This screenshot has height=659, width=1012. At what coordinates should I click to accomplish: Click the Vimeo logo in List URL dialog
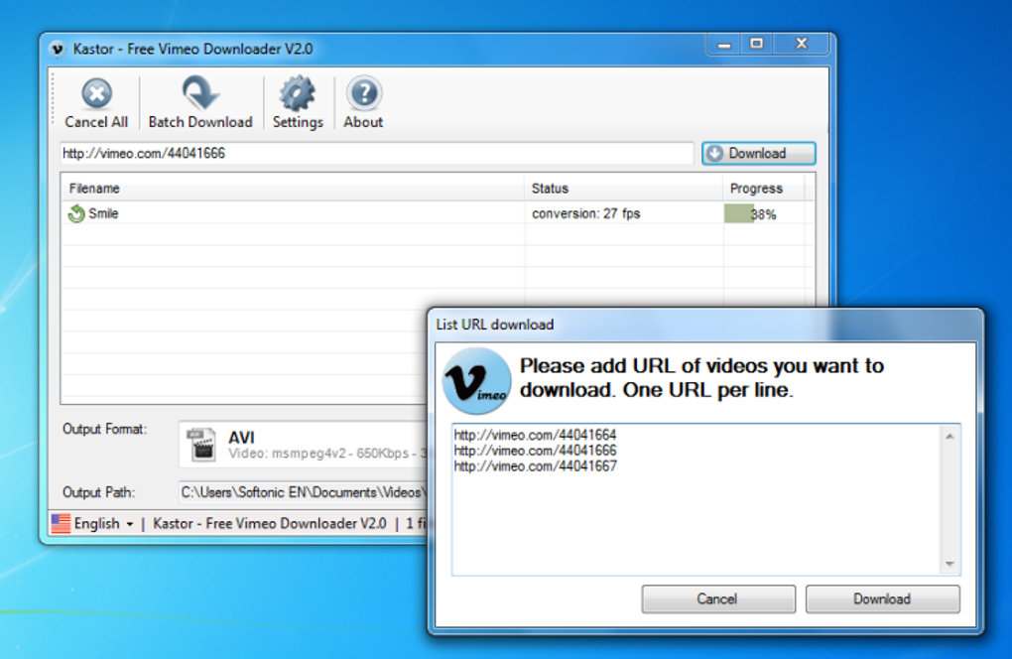coord(476,381)
